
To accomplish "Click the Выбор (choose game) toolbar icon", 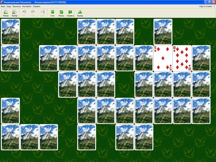I will [15, 13].
